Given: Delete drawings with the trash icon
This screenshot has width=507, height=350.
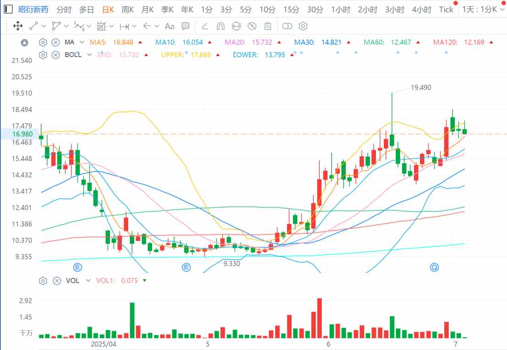Looking at the screenshot, I should [268, 26].
